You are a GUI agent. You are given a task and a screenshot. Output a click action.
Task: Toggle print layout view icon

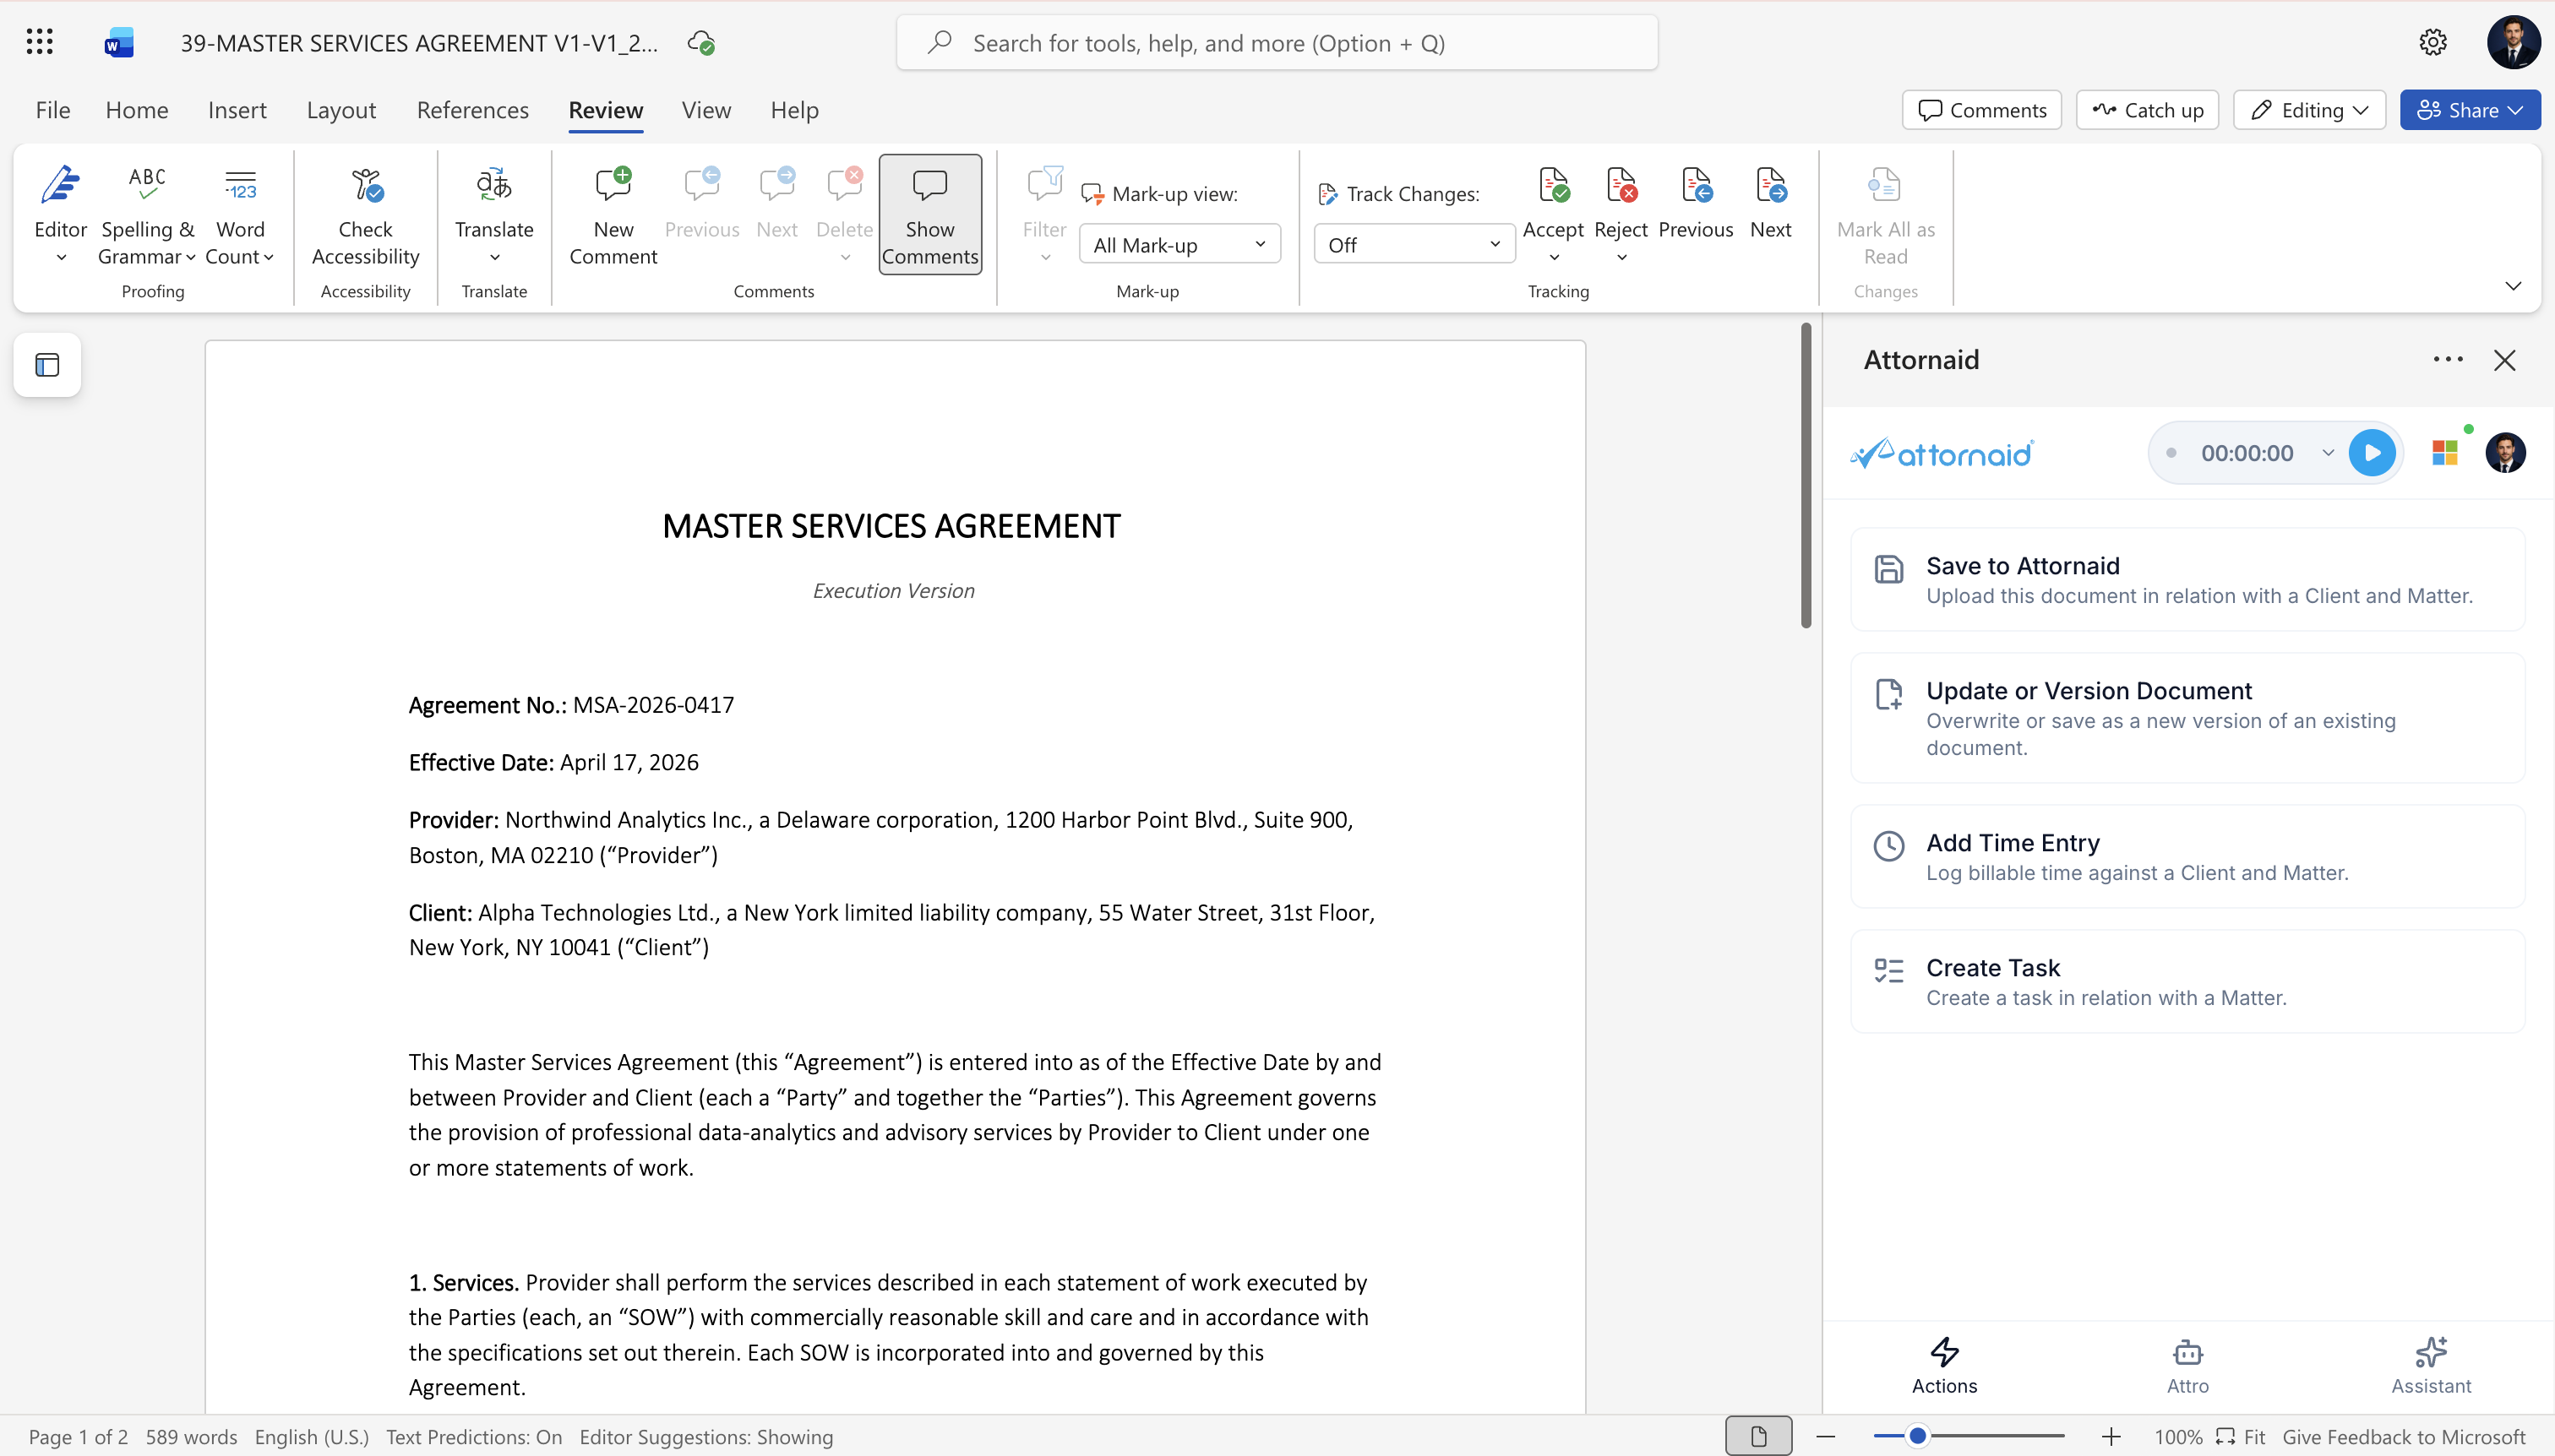pos(1757,1437)
